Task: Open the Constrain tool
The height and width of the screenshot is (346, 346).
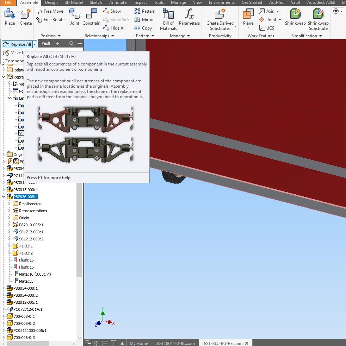Action: [x=91, y=16]
